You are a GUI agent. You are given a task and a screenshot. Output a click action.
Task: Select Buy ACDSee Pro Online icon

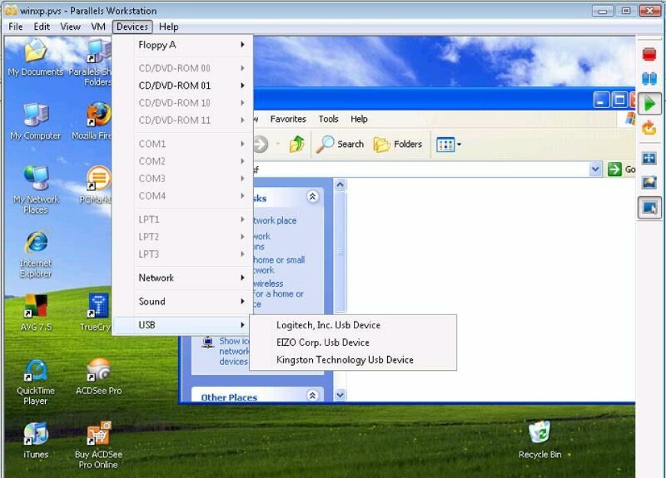click(x=99, y=445)
